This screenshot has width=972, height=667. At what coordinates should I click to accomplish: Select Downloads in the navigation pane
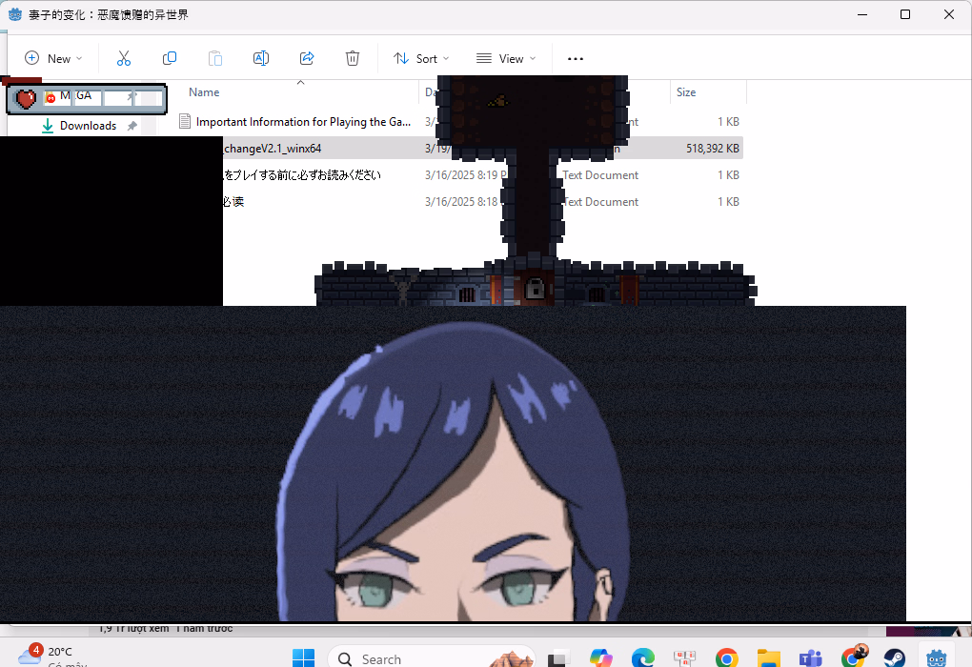click(x=88, y=126)
